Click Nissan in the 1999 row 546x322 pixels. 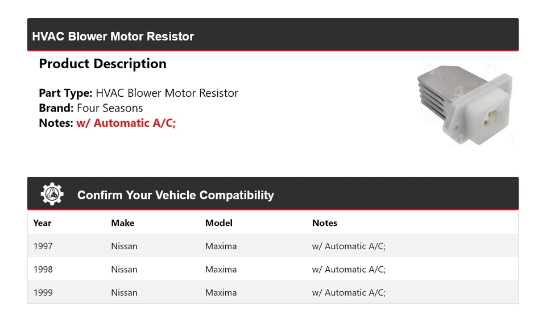124,292
